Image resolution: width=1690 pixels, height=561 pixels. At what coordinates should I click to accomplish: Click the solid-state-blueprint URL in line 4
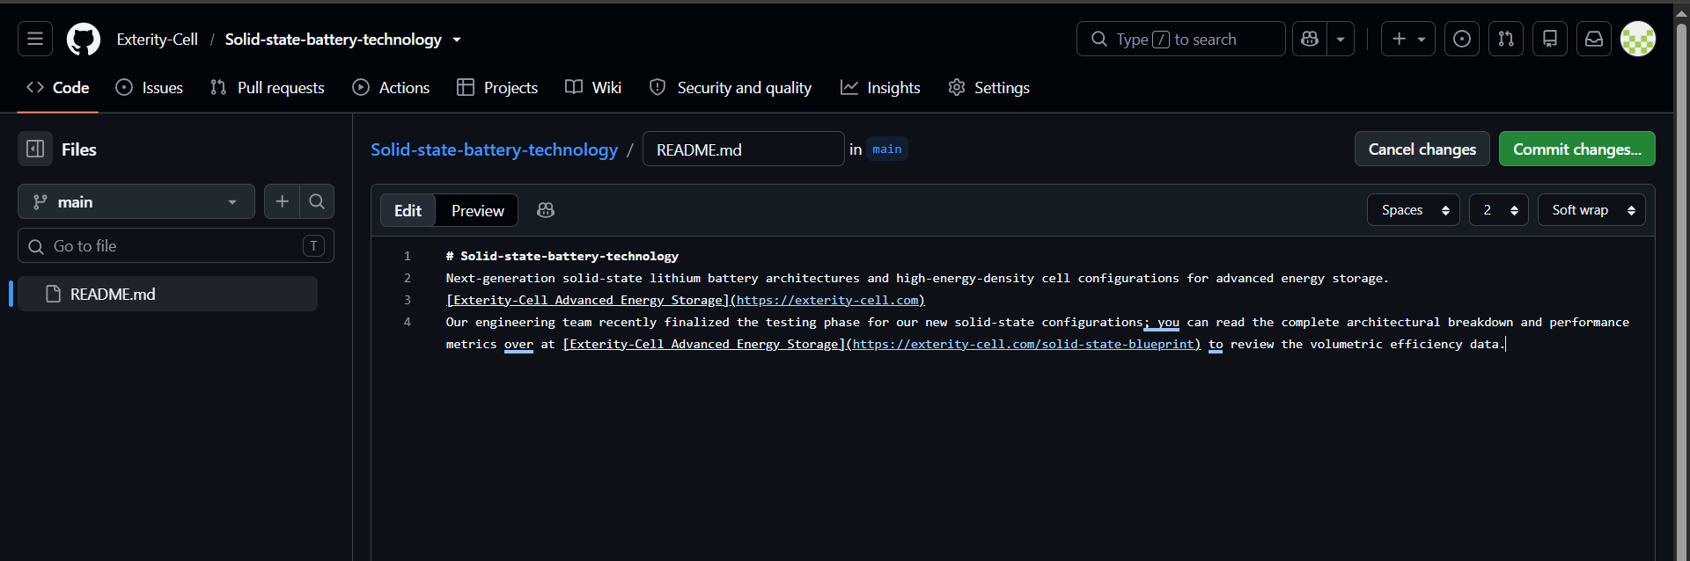1023,344
